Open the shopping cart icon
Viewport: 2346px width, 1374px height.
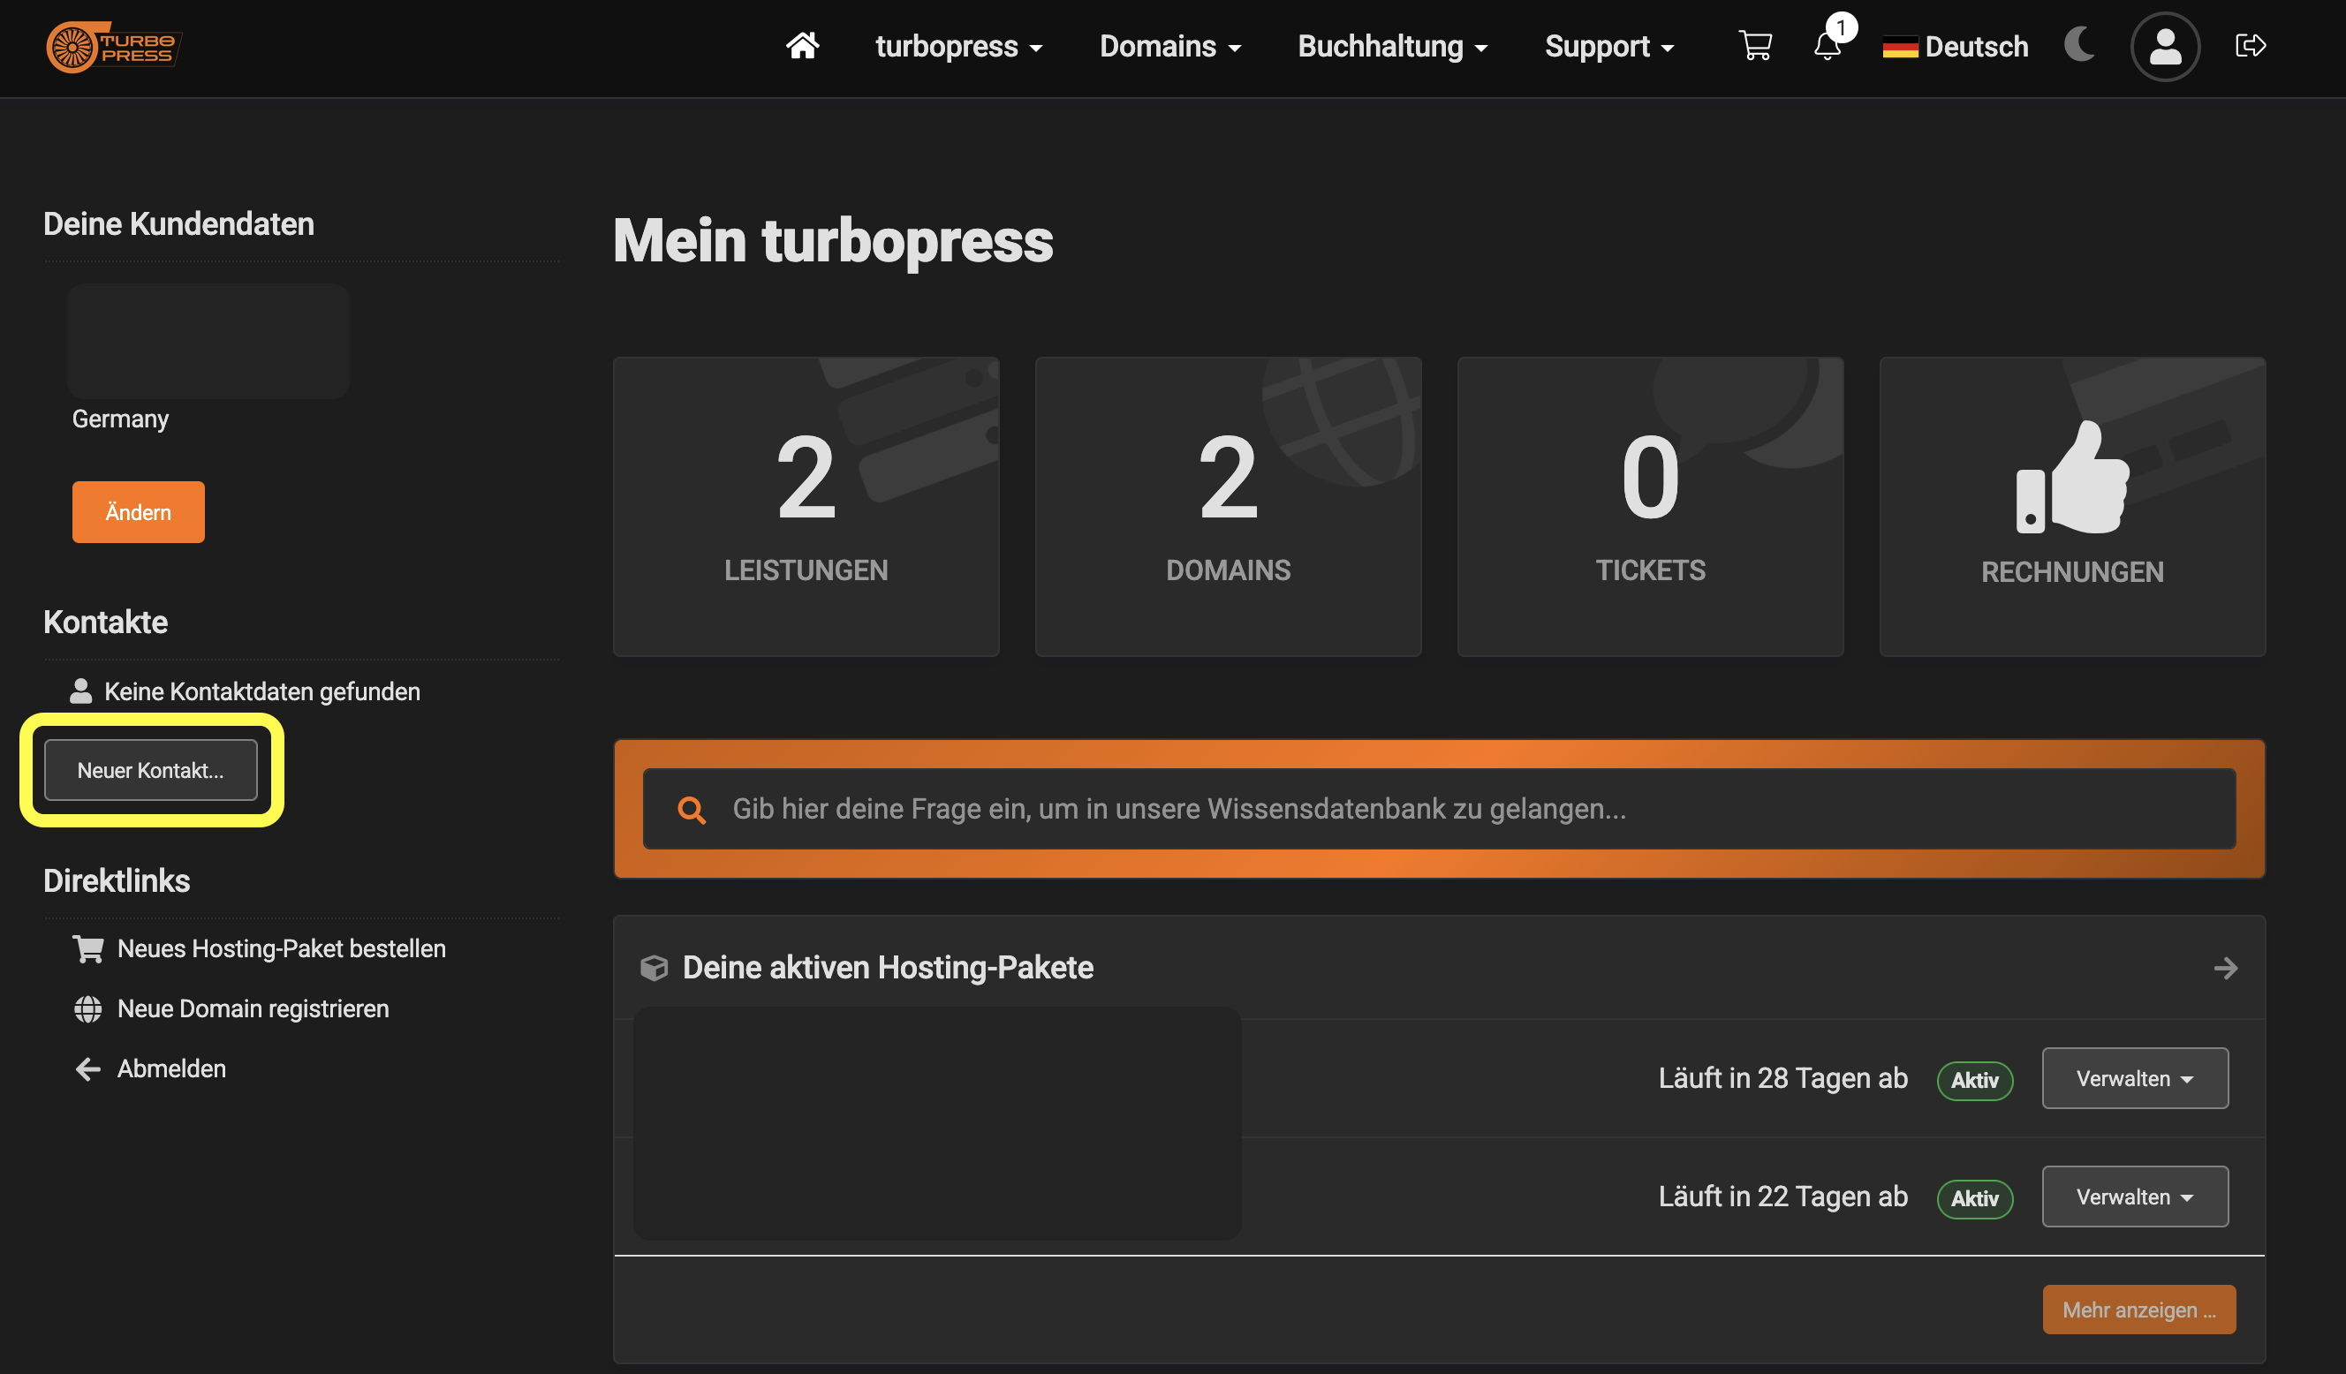tap(1755, 46)
